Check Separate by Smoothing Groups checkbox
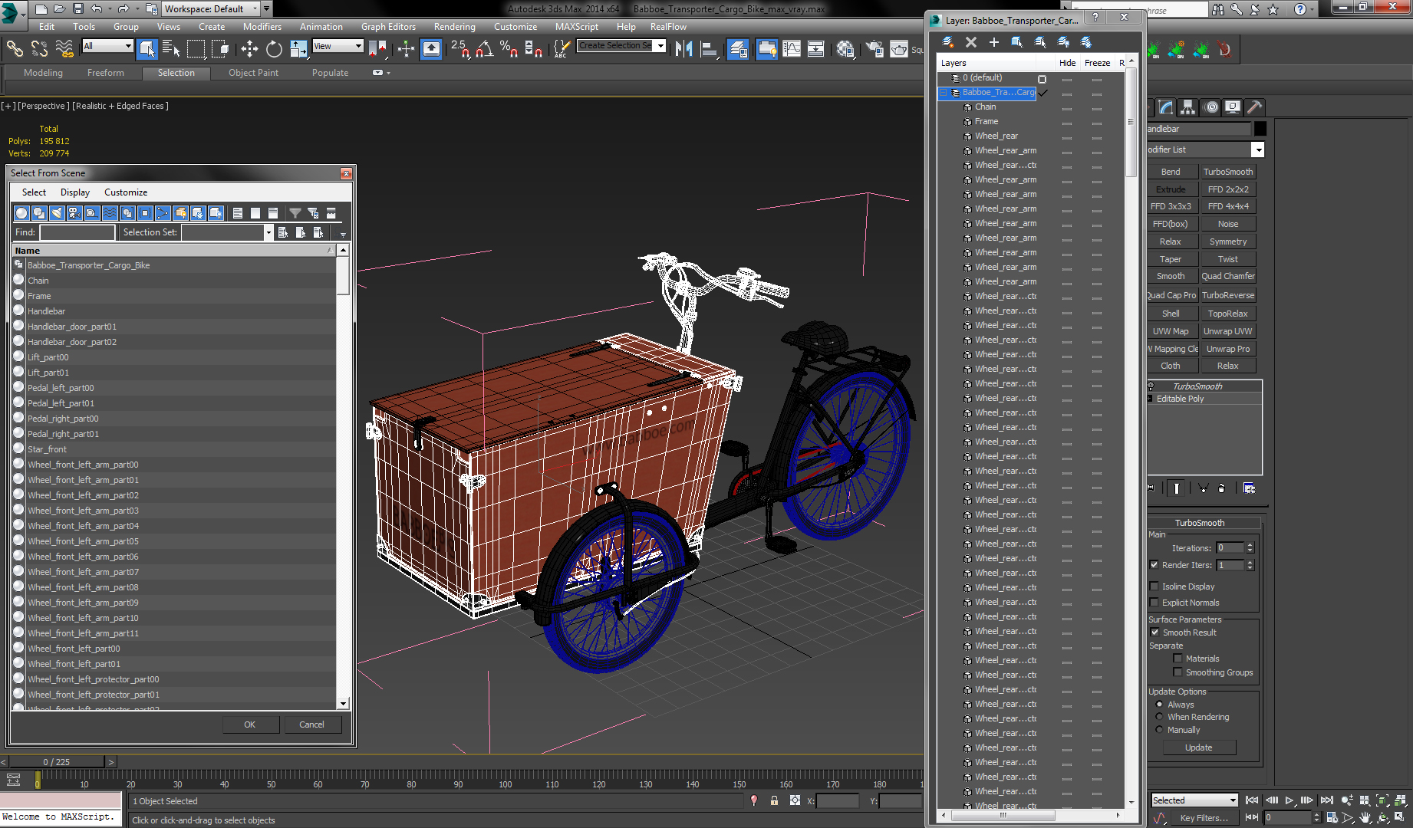The width and height of the screenshot is (1413, 828). point(1177,672)
